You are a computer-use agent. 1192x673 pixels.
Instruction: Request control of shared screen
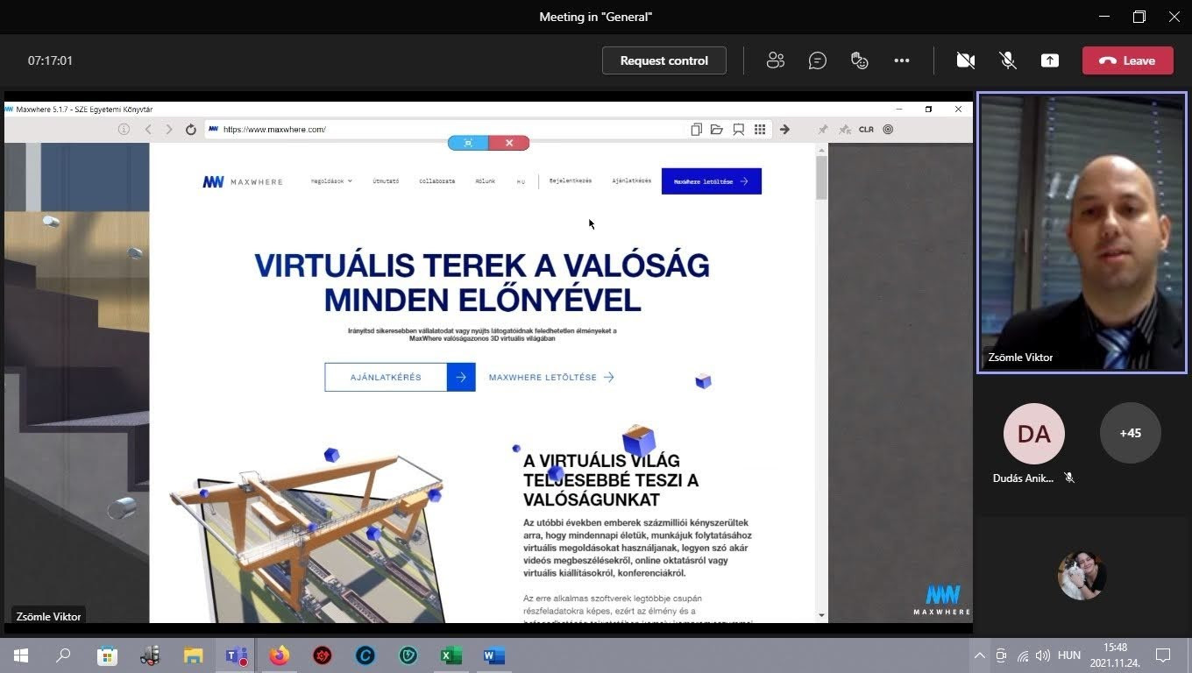[664, 60]
